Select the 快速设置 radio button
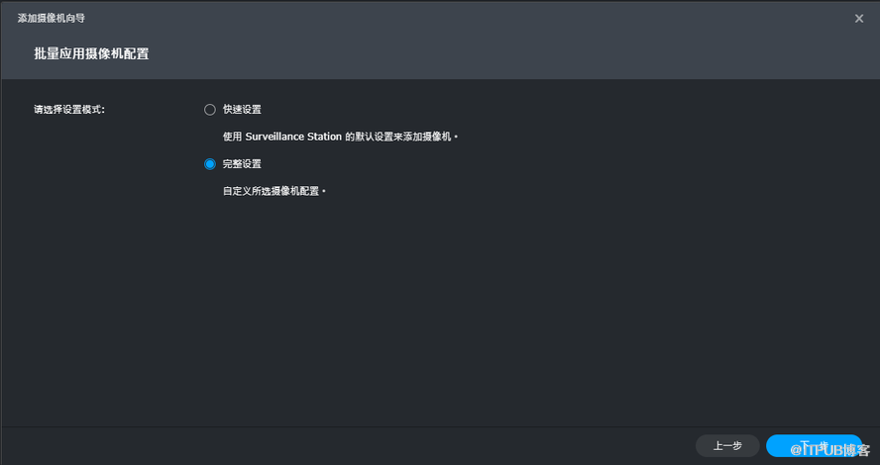880x465 pixels. (x=209, y=110)
